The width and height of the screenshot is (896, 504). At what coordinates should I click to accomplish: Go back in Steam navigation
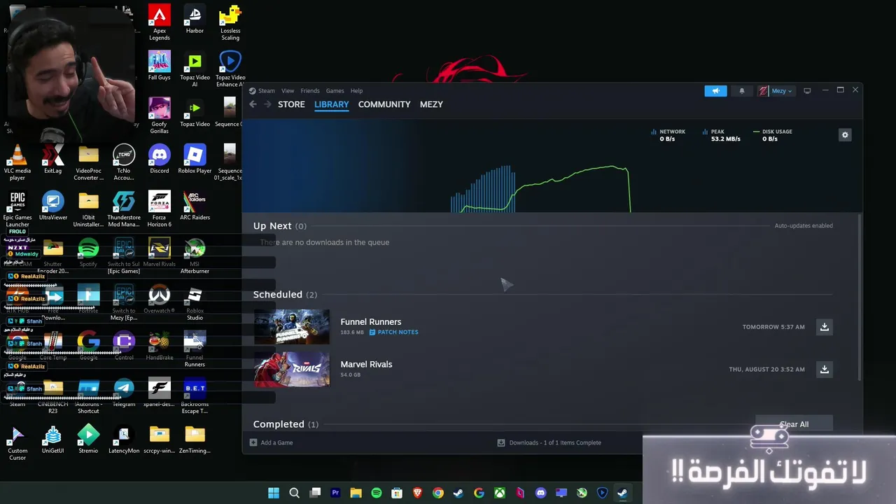pyautogui.click(x=253, y=104)
